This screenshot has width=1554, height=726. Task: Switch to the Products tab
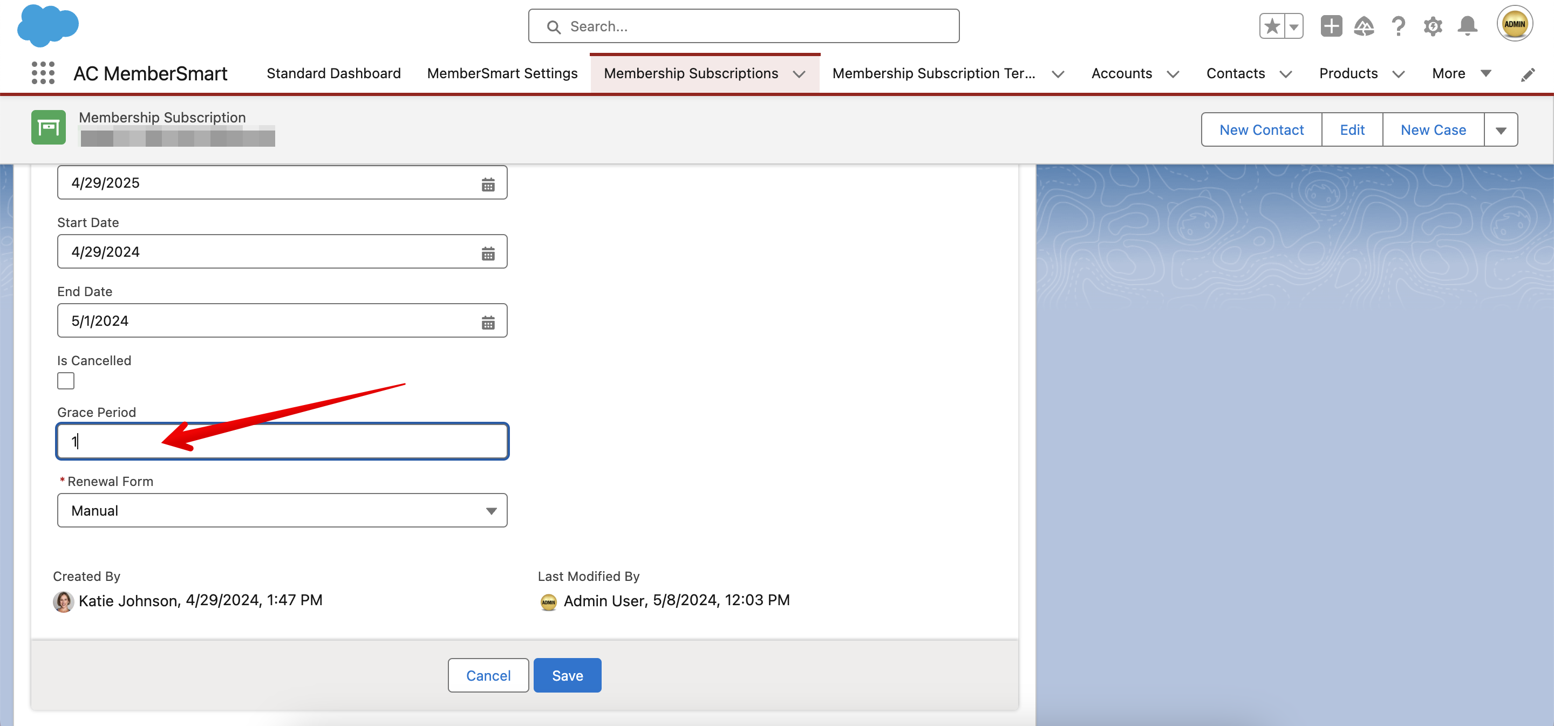[x=1348, y=73]
